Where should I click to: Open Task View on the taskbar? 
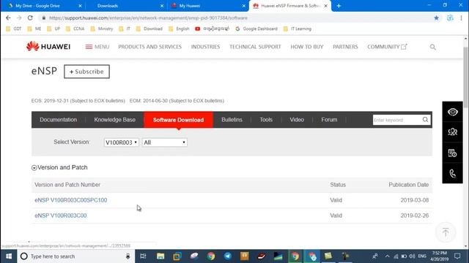click(x=144, y=256)
